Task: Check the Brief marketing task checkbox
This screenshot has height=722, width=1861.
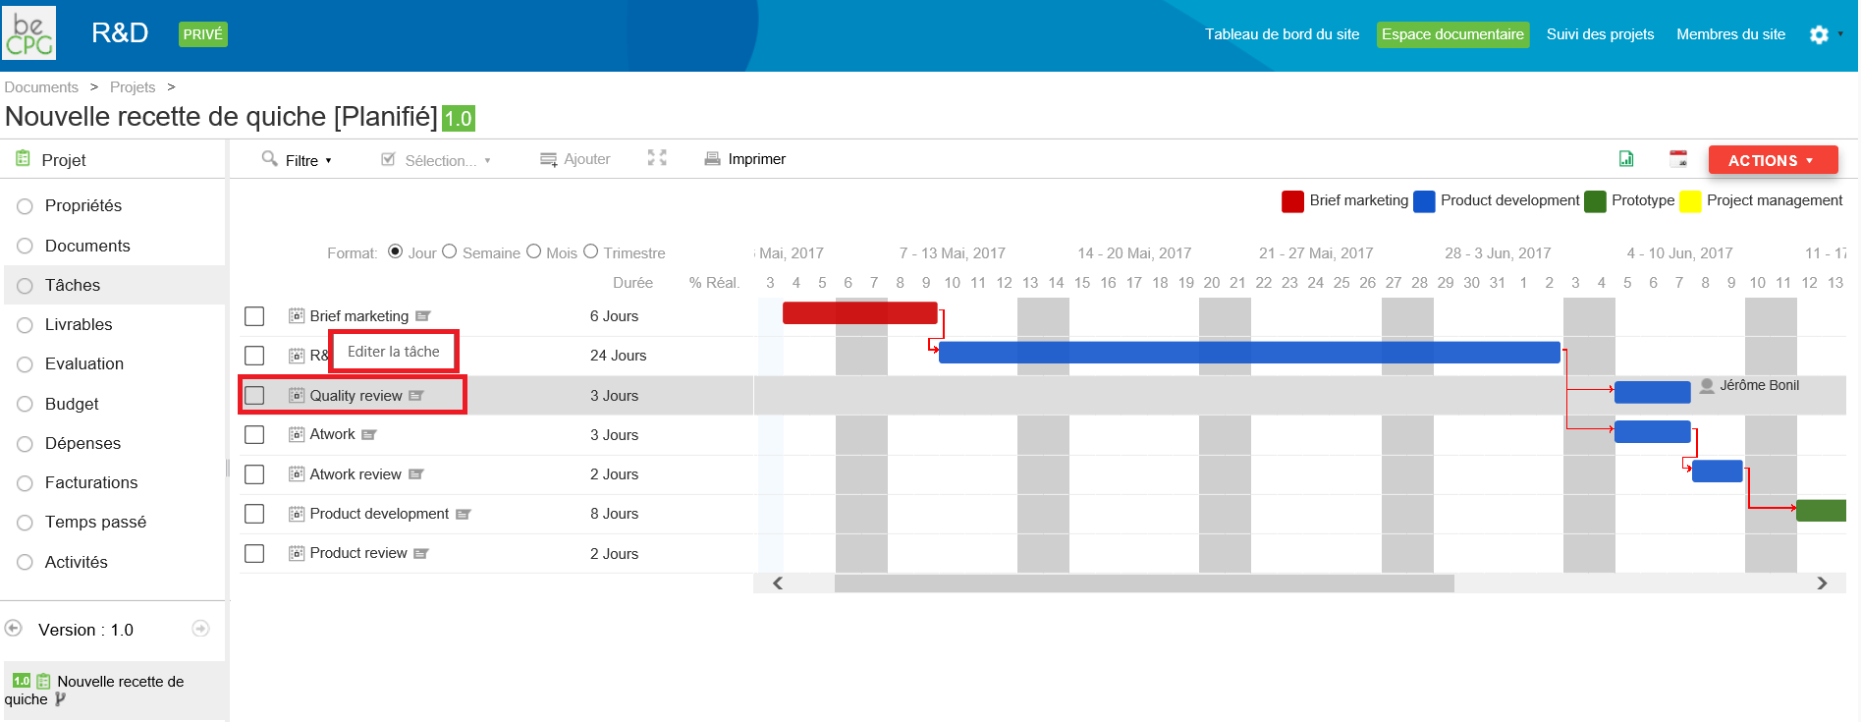Action: pos(254,316)
